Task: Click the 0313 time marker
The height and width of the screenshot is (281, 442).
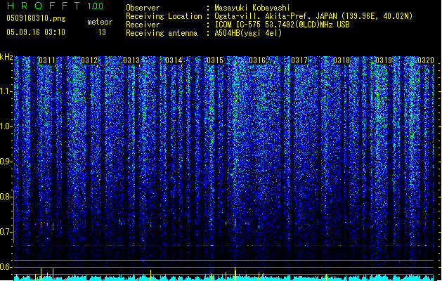Action: [131, 60]
